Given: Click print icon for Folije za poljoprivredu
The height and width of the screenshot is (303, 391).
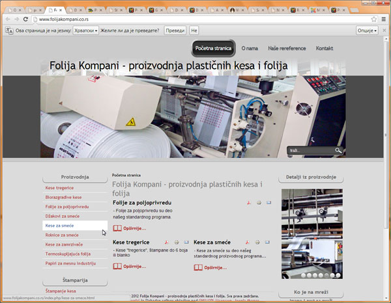Looking at the screenshot, I should click(x=258, y=203).
